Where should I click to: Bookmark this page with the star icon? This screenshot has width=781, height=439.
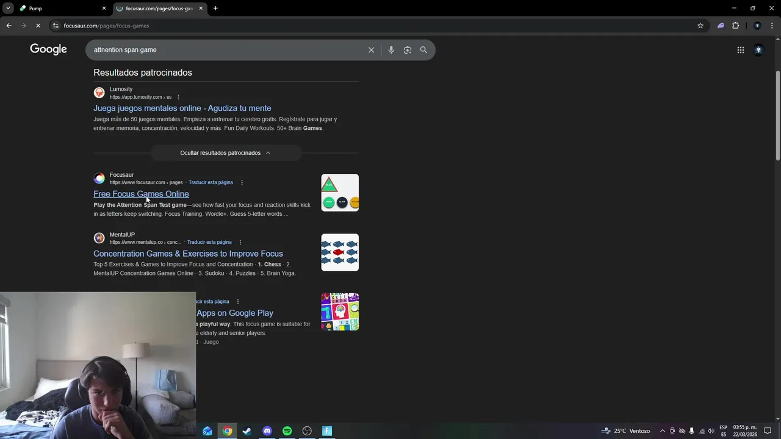coord(700,26)
